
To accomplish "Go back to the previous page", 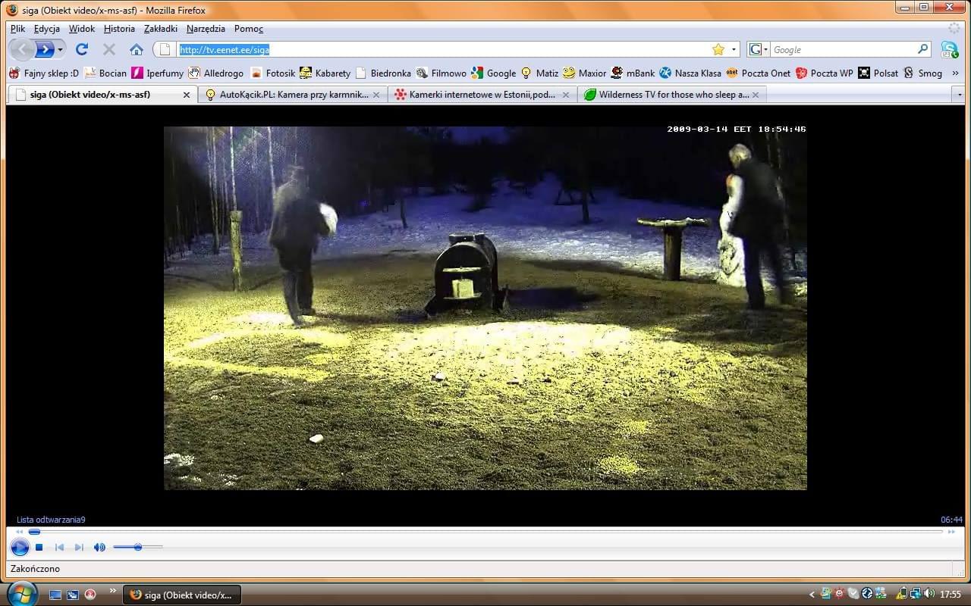I will tap(22, 49).
